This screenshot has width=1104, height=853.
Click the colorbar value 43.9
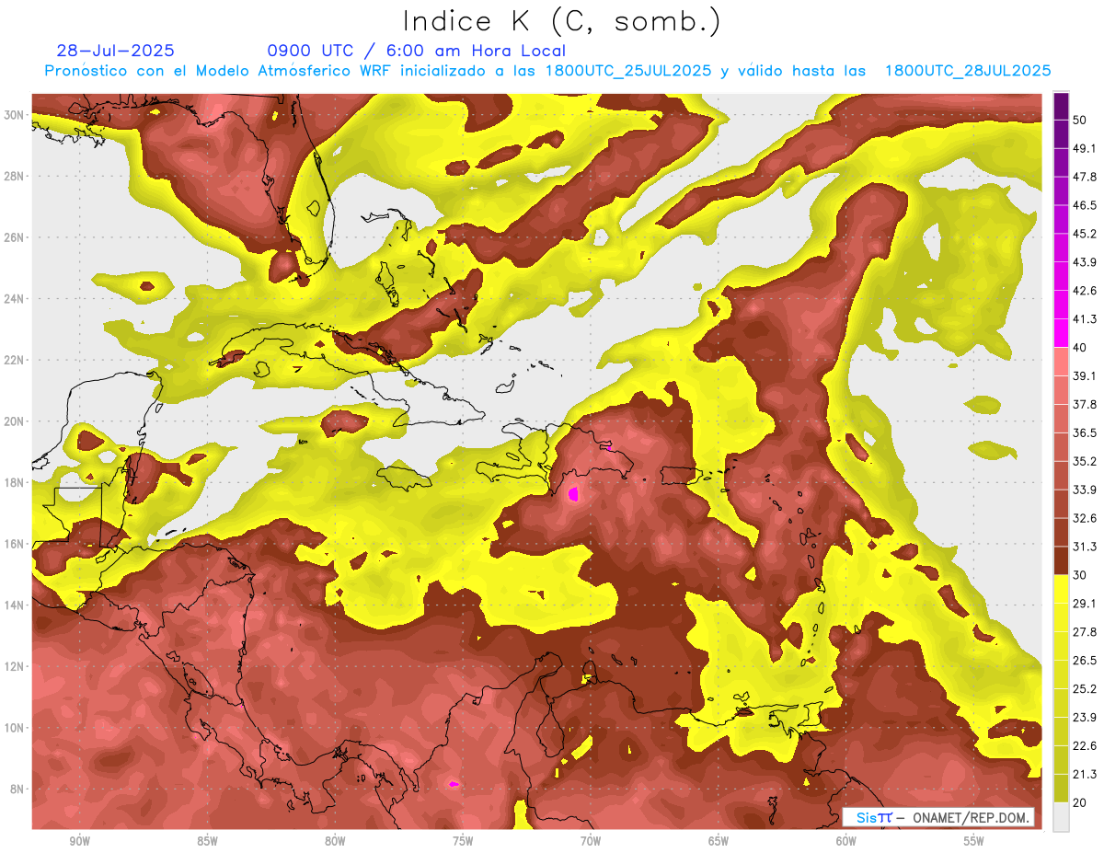pos(1085,262)
